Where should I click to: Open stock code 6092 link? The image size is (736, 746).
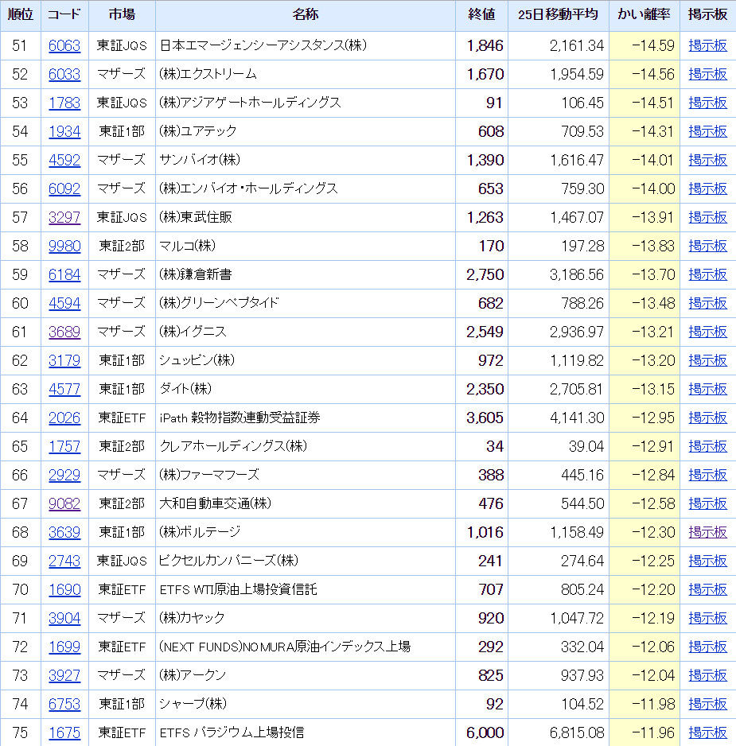[64, 188]
